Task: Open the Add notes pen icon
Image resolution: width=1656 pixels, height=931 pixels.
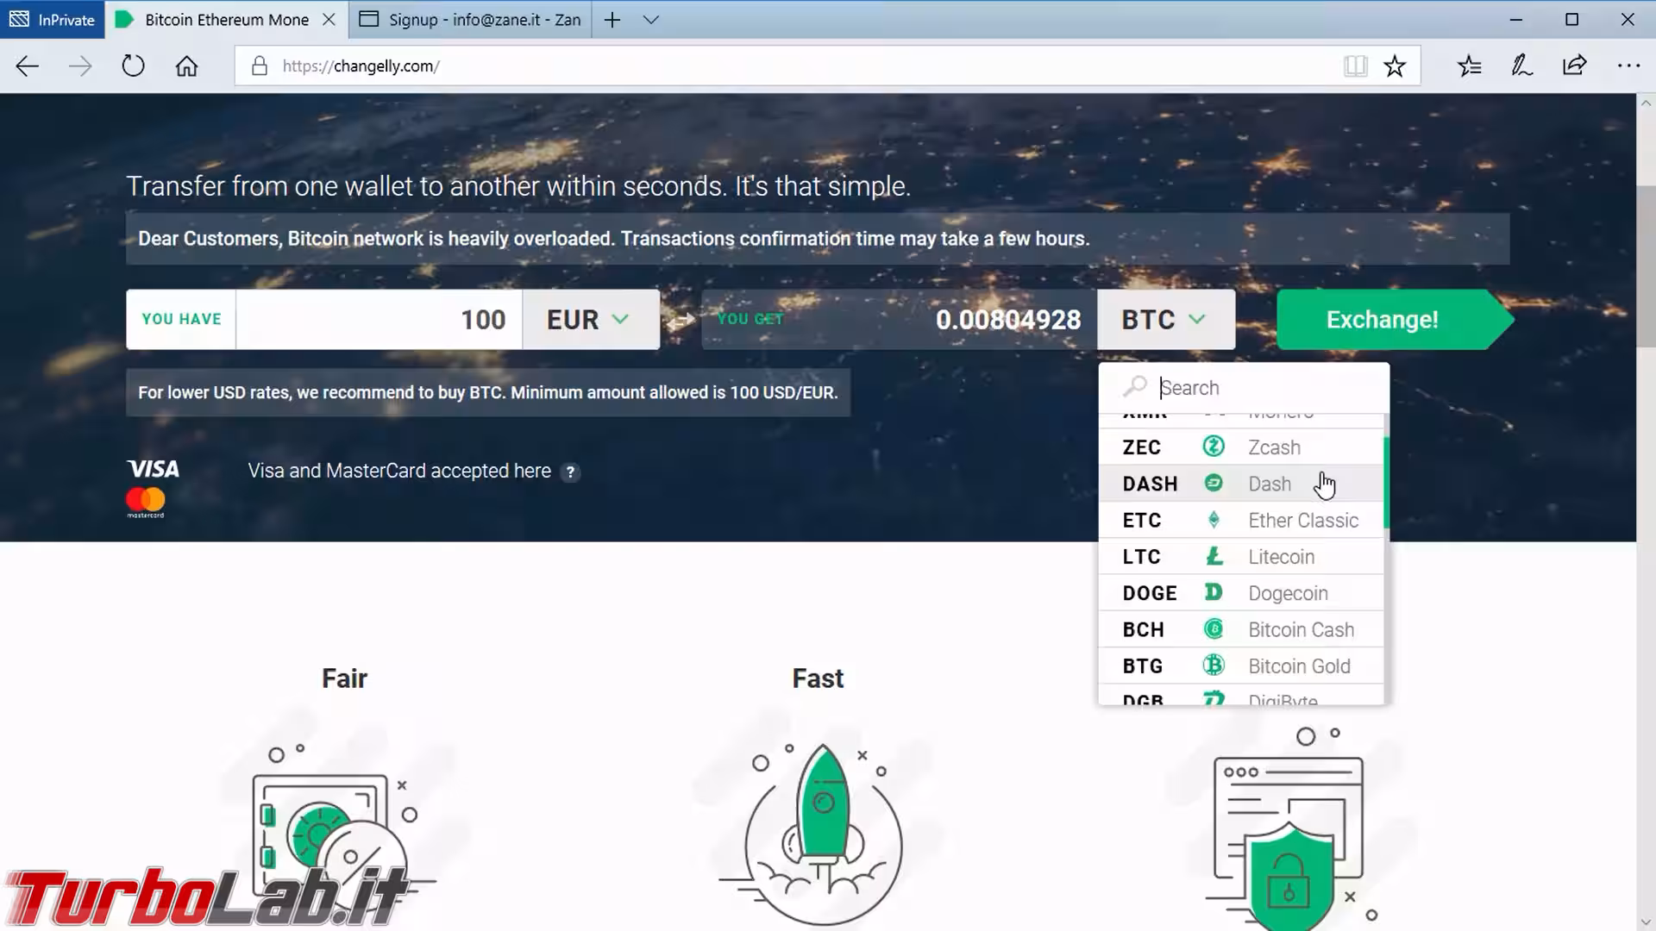Action: (1521, 66)
